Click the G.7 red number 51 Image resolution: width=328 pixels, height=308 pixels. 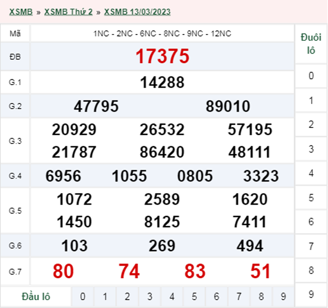click(260, 272)
